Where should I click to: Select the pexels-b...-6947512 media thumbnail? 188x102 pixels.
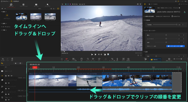pyautogui.click(x=21, y=16)
